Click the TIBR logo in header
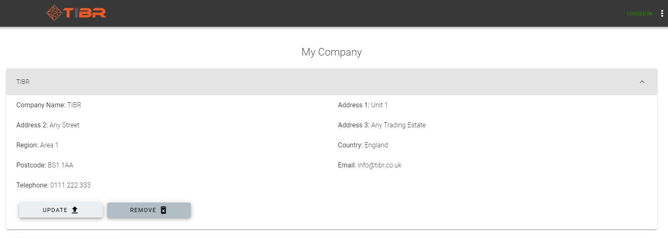This screenshot has height=238, width=668. [76, 13]
